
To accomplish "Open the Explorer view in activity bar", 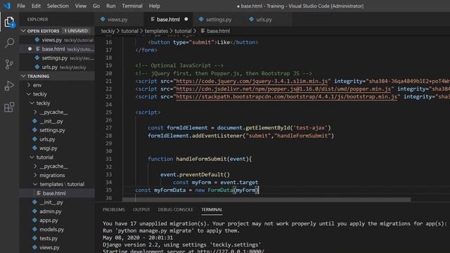I will pos(9,22).
